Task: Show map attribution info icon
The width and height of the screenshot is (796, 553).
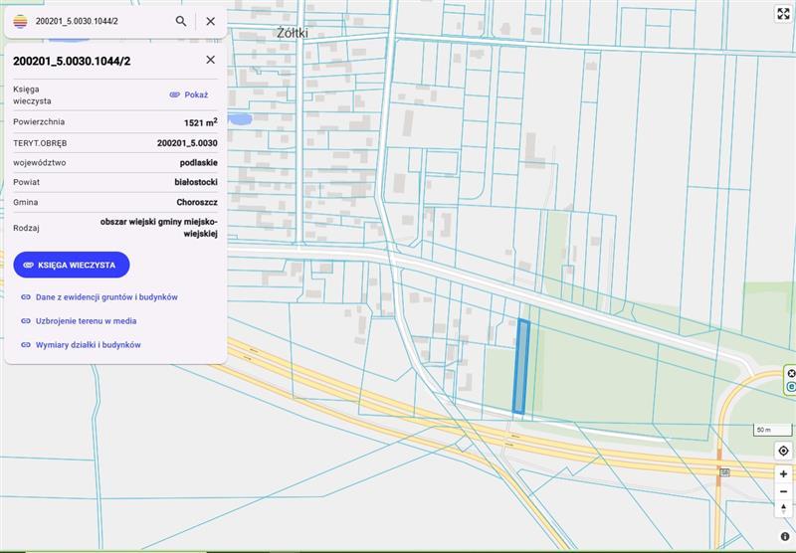Action: click(x=784, y=537)
